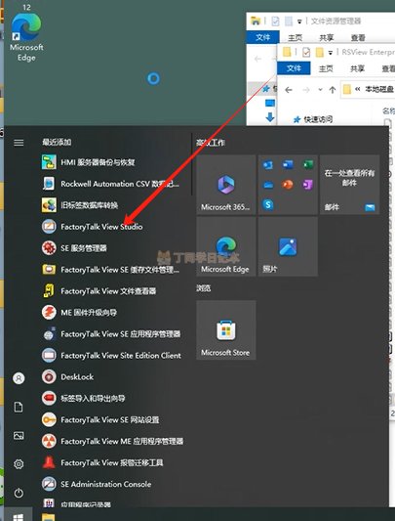The width and height of the screenshot is (395, 521).
Task: Select 文件 tab in RSView Enterprise window
Action: tap(294, 68)
